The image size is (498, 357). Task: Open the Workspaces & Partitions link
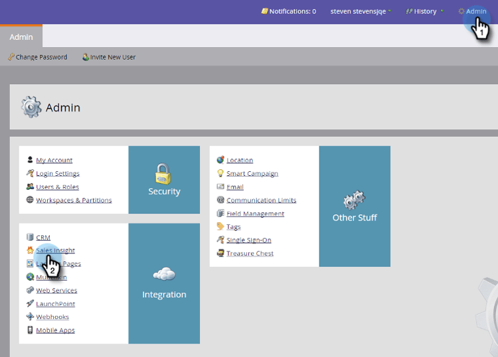[74, 200]
